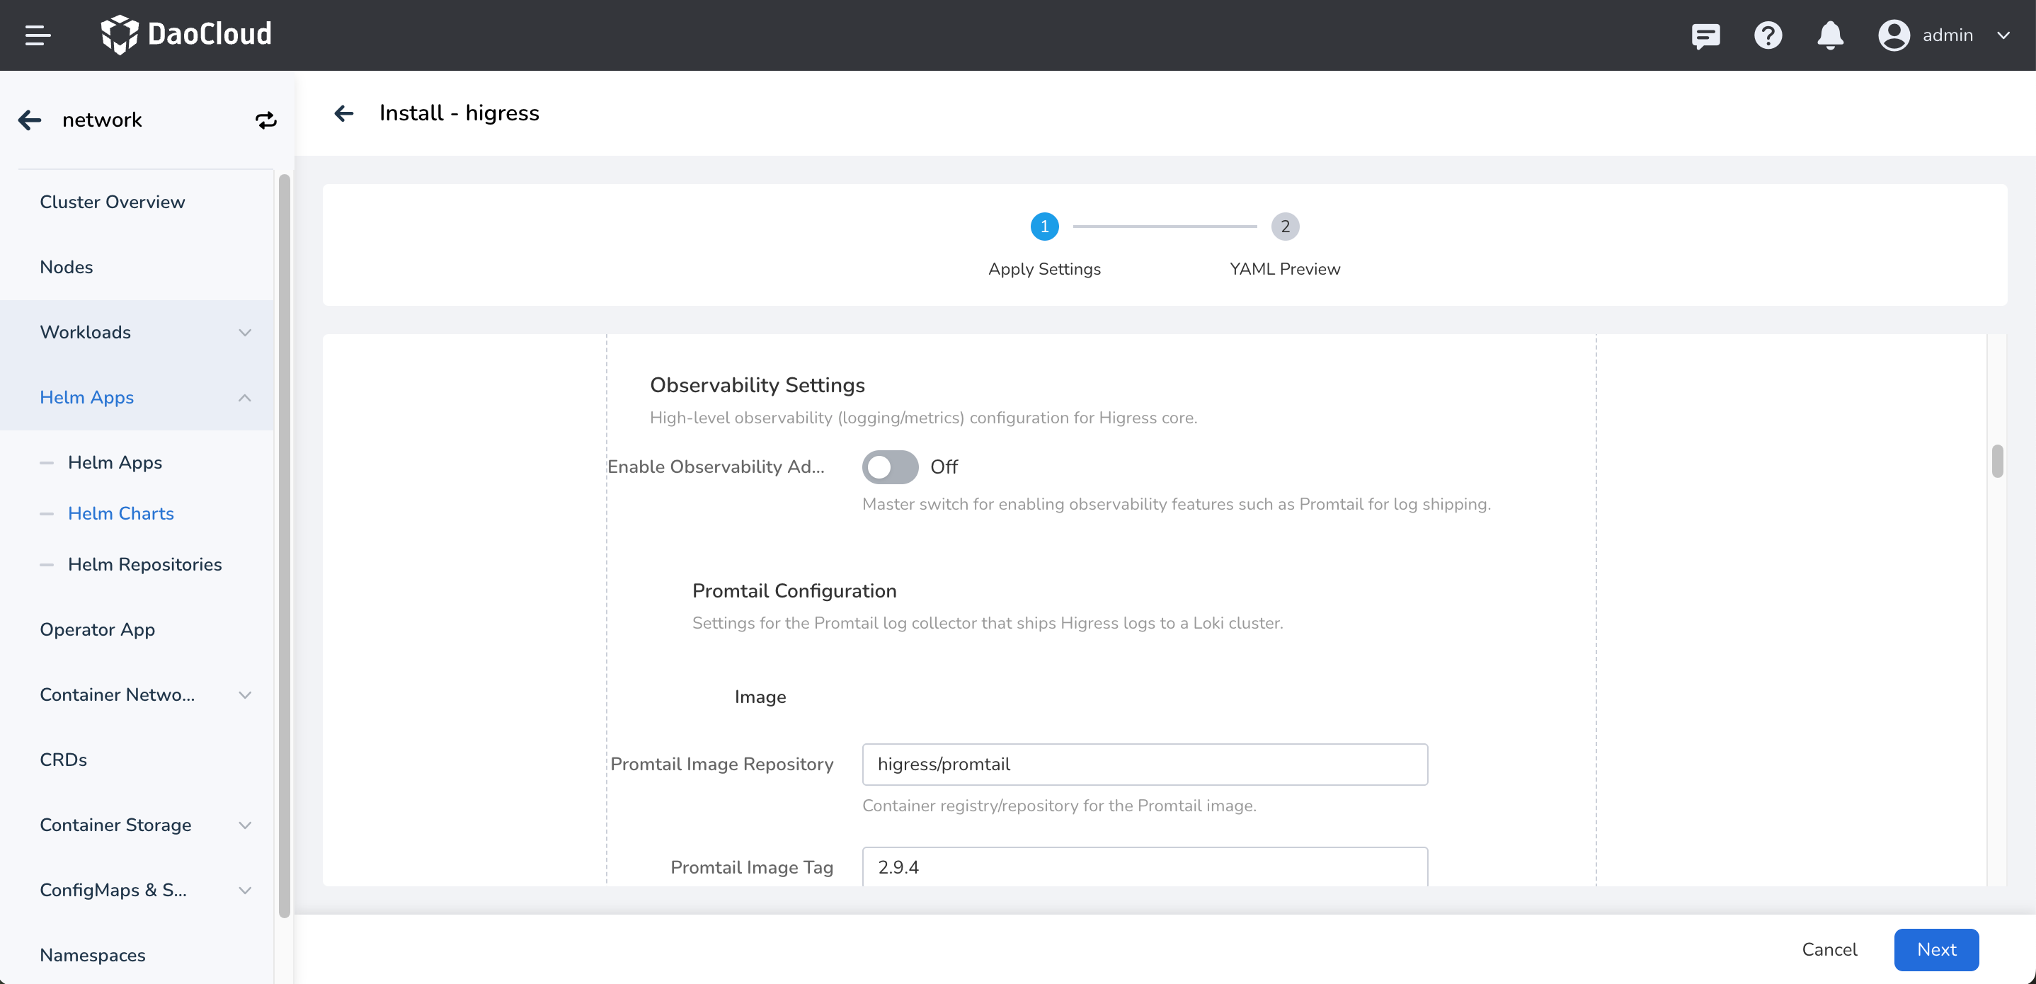This screenshot has height=984, width=2036.
Task: Click the Cancel button
Action: (x=1829, y=949)
